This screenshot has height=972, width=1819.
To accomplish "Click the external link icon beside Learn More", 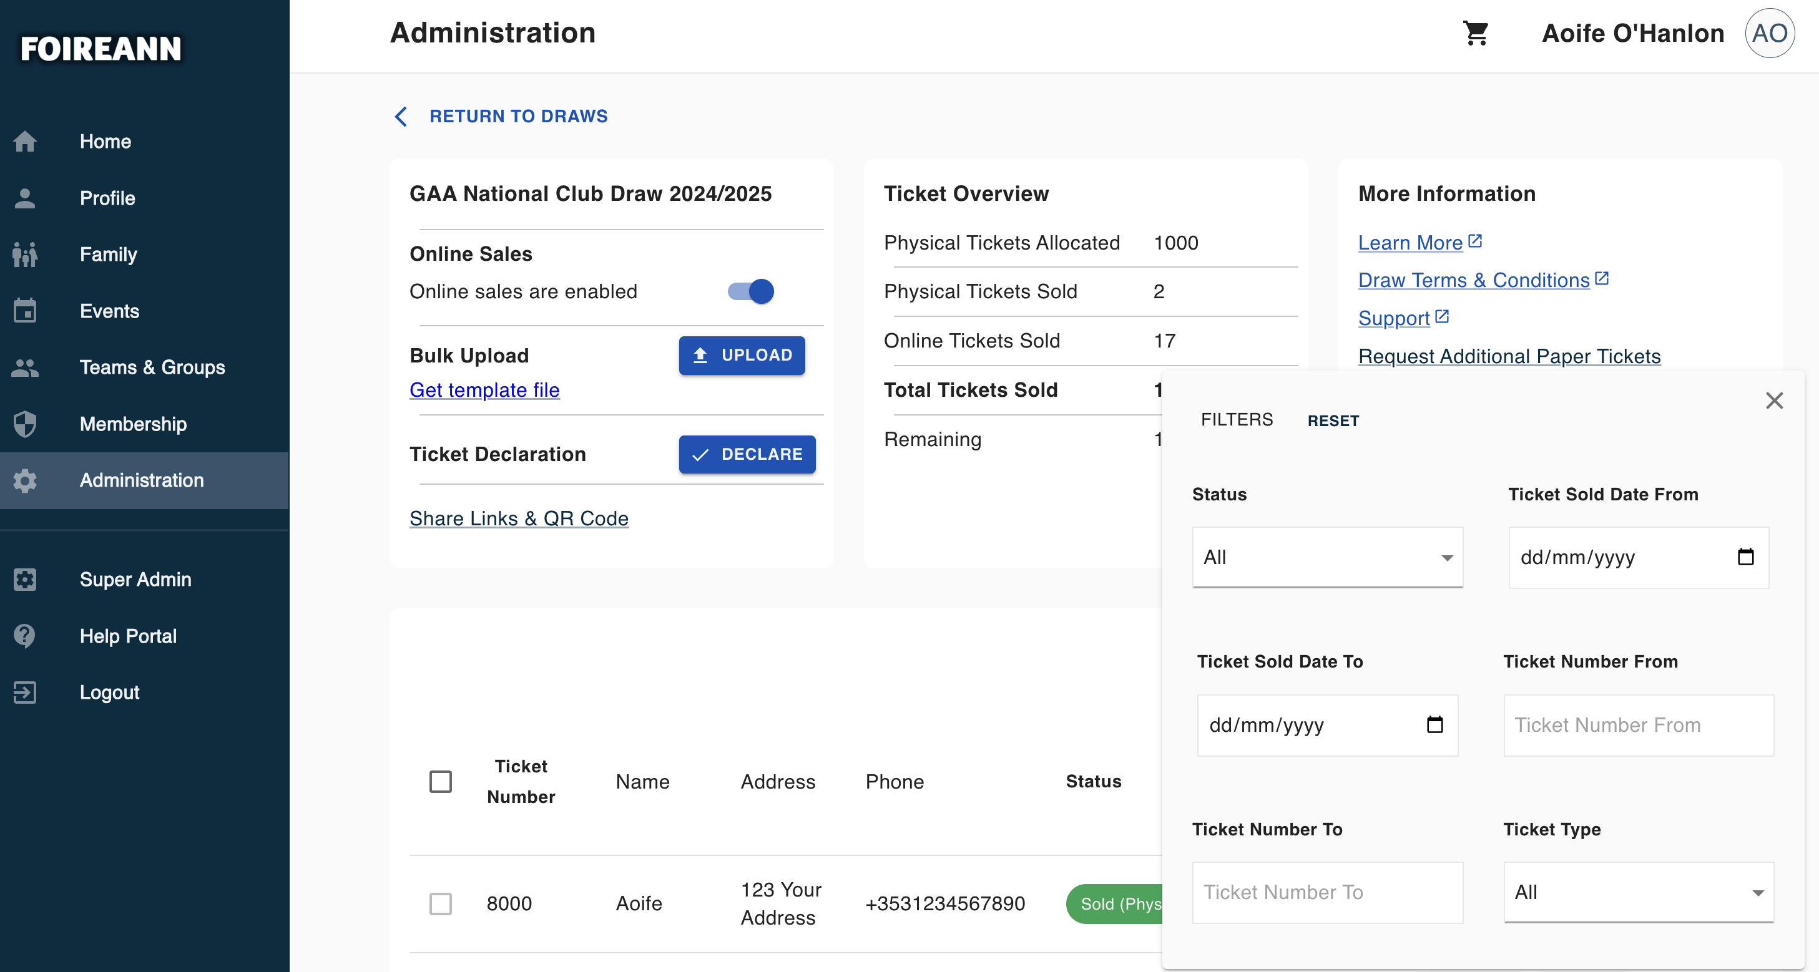I will 1475,241.
